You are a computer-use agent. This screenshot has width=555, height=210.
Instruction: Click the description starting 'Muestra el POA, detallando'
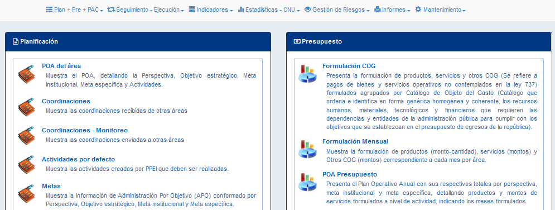[151, 80]
